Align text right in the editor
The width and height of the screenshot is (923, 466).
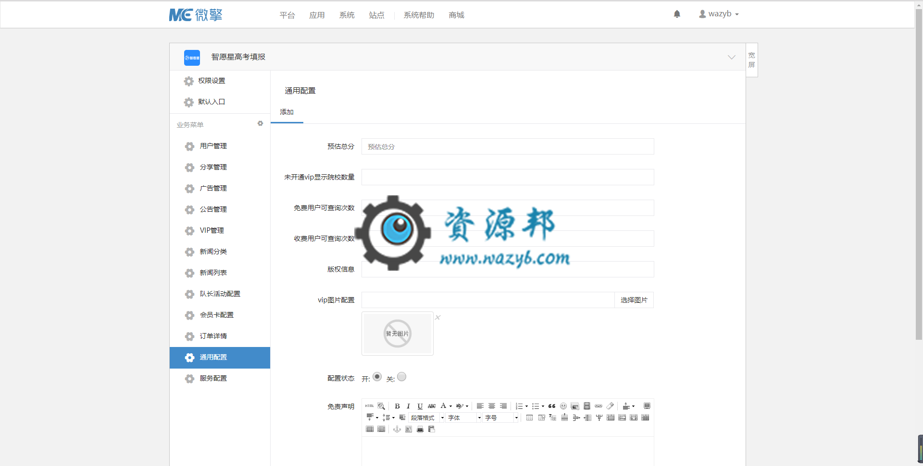coord(503,406)
